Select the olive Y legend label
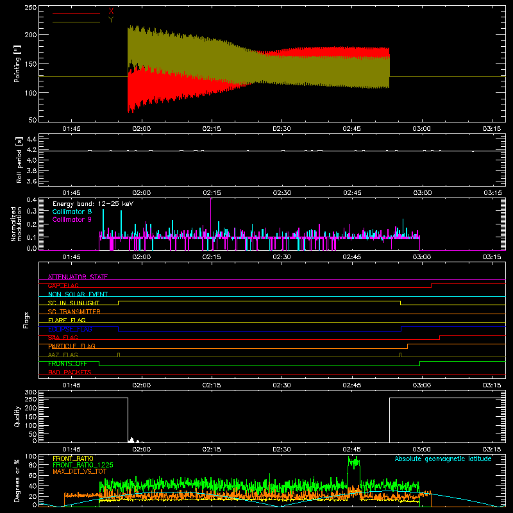The height and width of the screenshot is (513, 513). pyautogui.click(x=111, y=20)
